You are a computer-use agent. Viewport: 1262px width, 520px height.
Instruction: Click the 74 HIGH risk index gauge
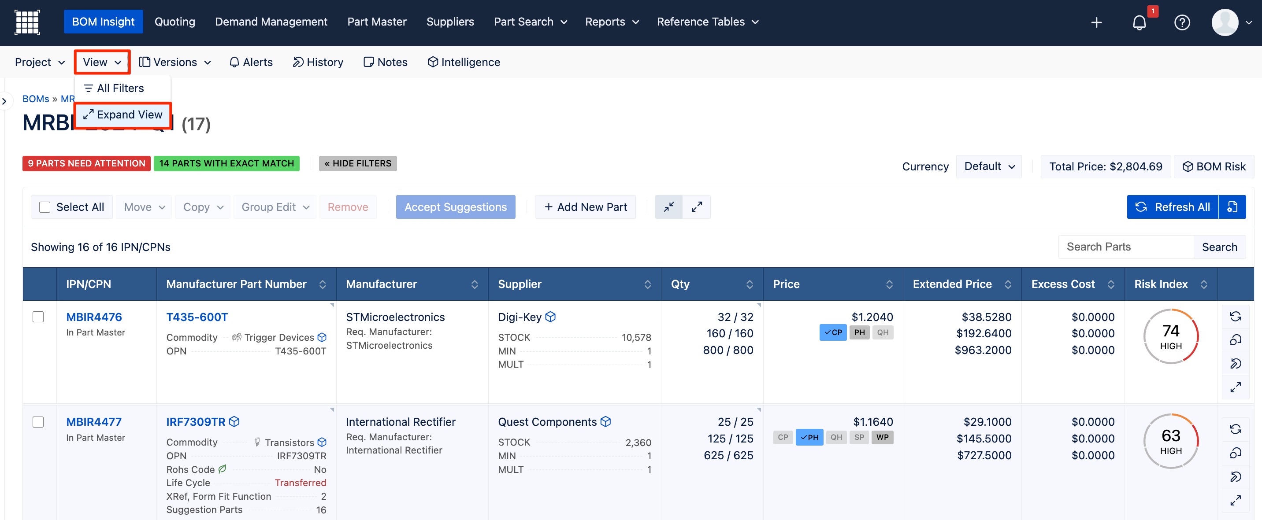(x=1170, y=336)
